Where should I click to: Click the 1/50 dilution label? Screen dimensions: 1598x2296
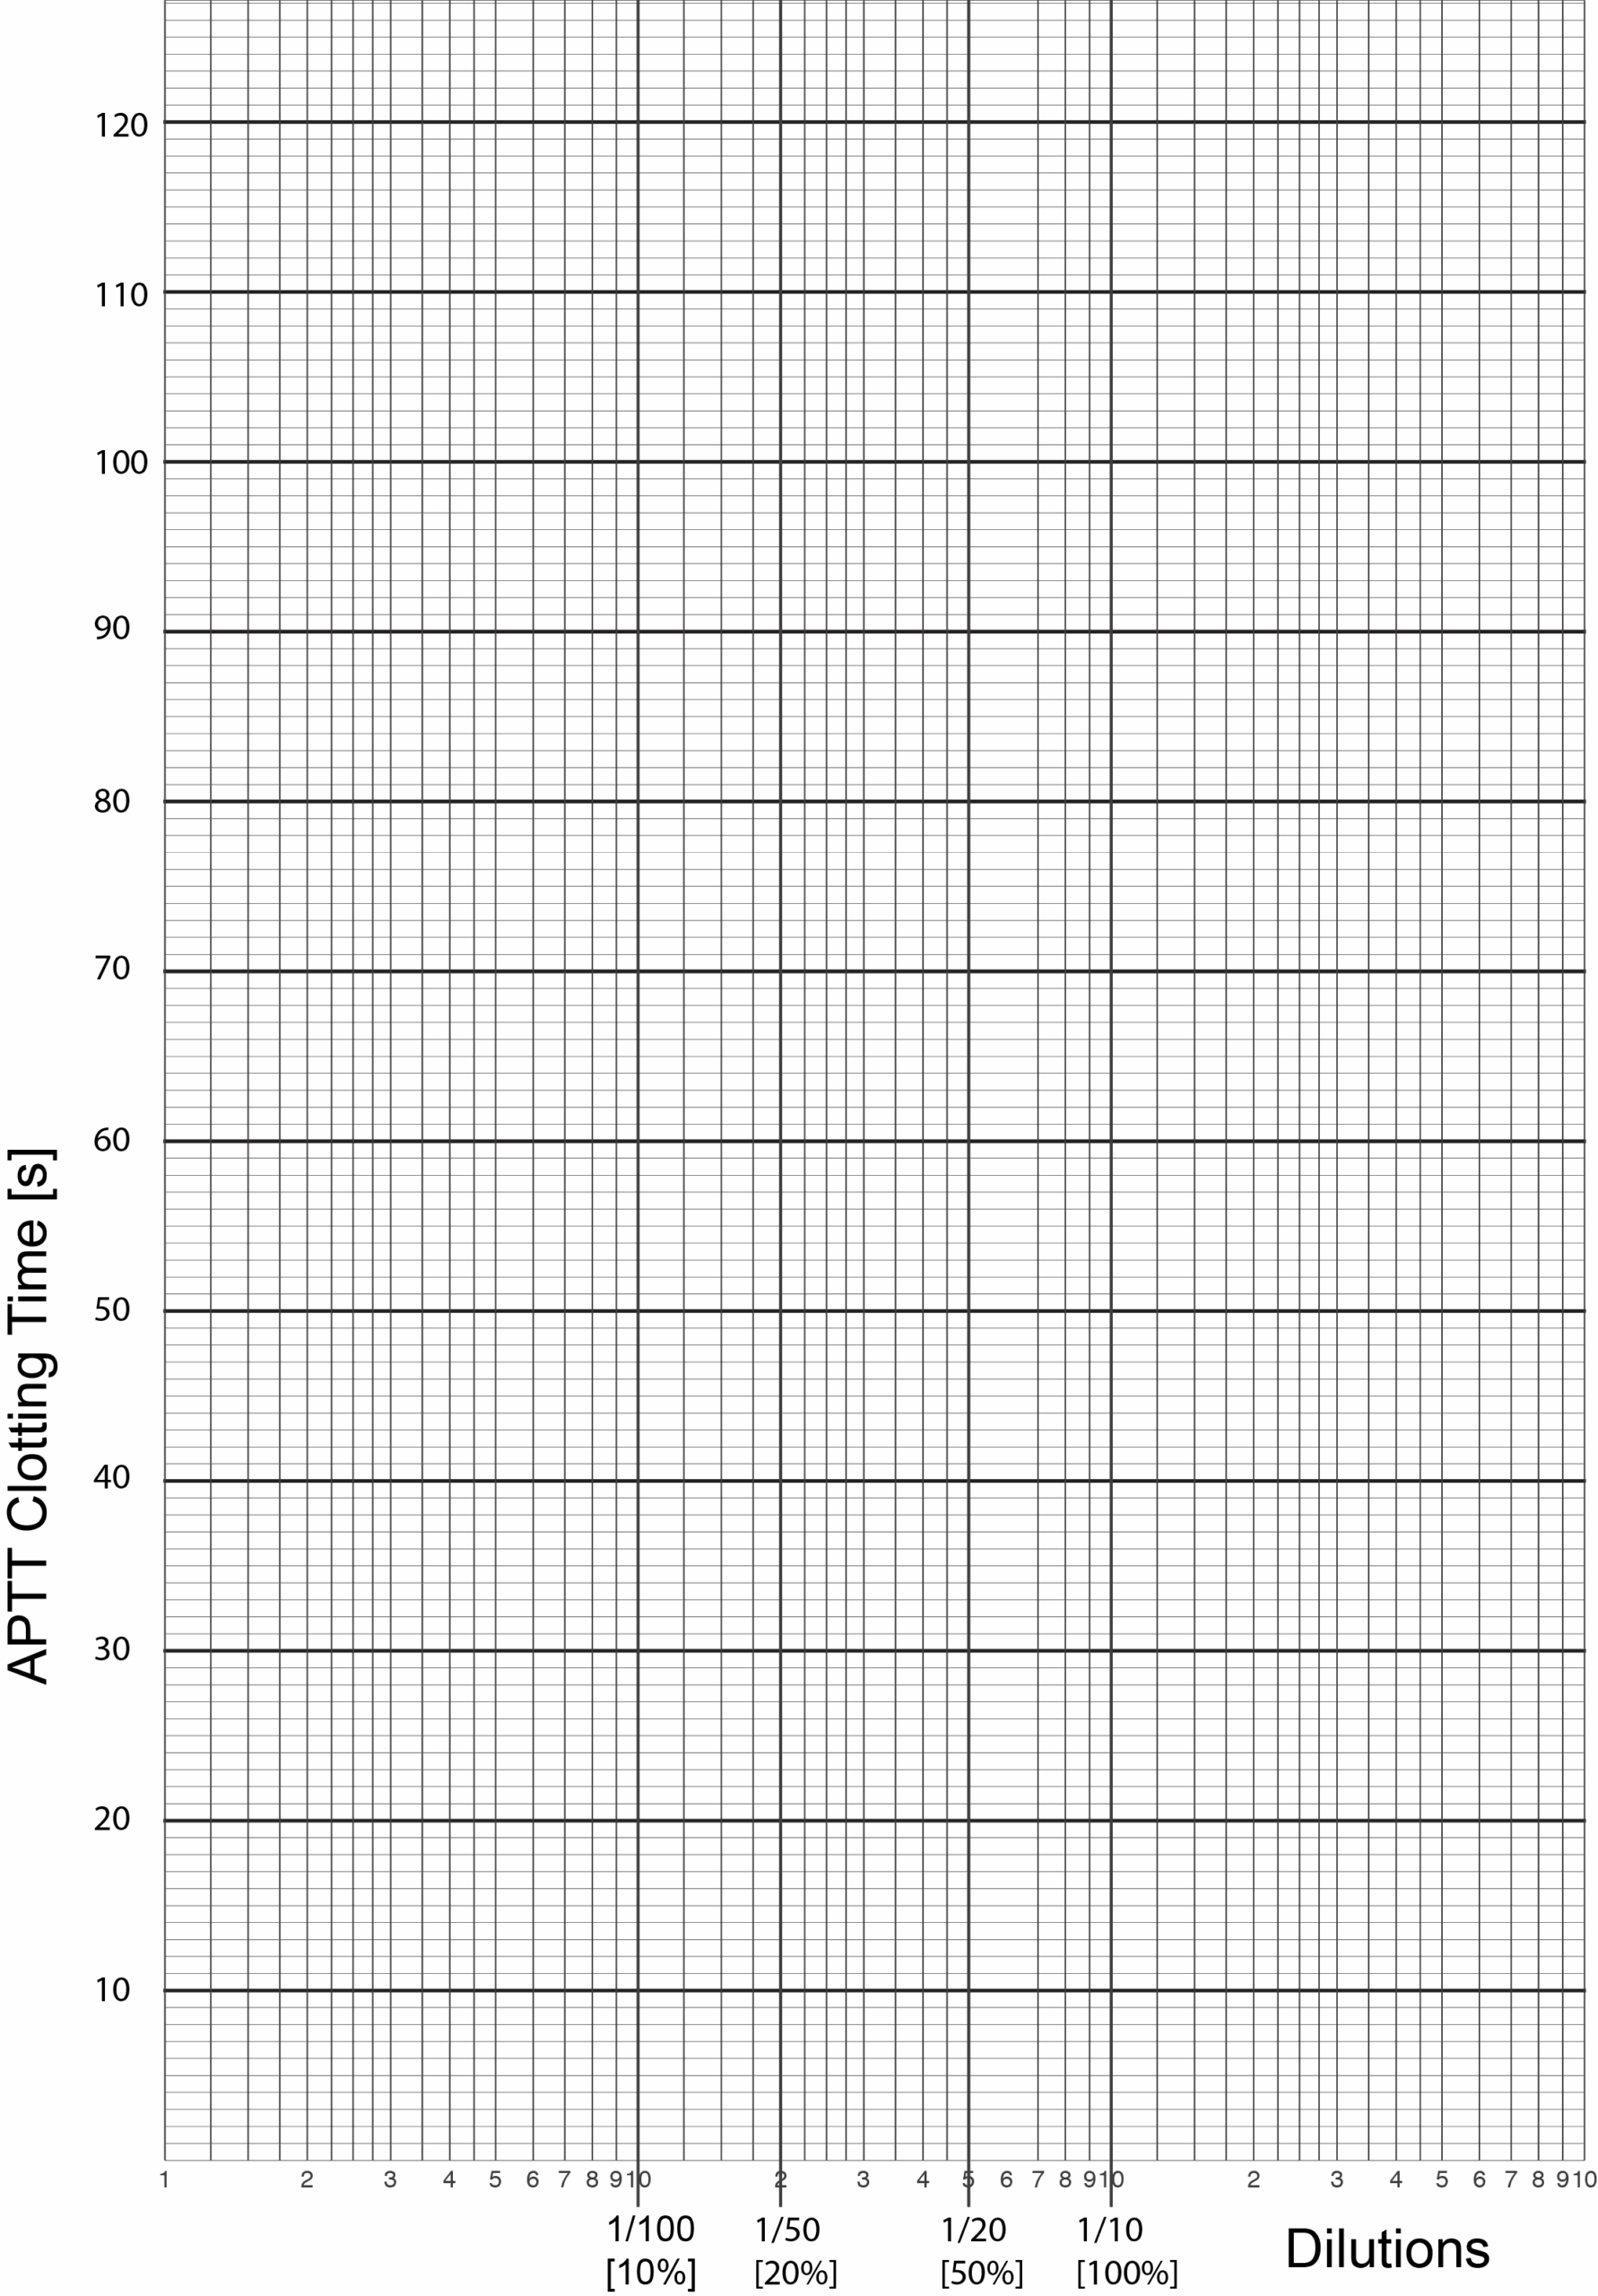click(787, 2229)
